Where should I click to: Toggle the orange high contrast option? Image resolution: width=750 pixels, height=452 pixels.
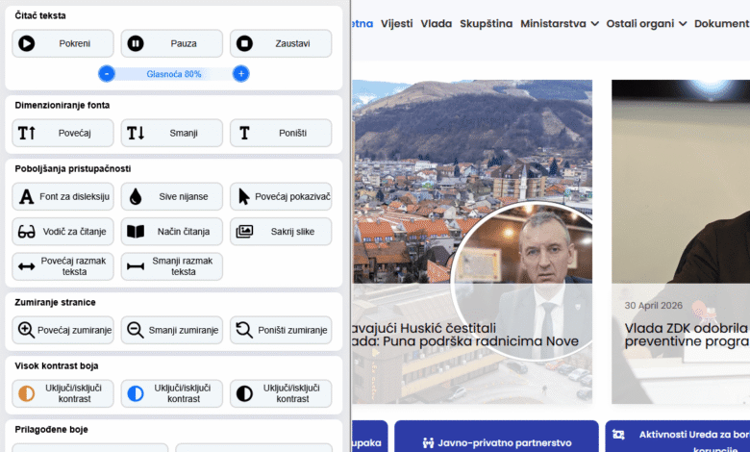(x=62, y=393)
